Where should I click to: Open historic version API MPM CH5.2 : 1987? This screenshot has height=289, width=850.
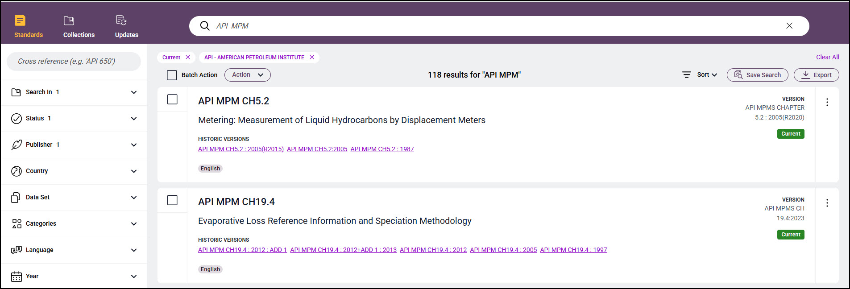coord(382,149)
